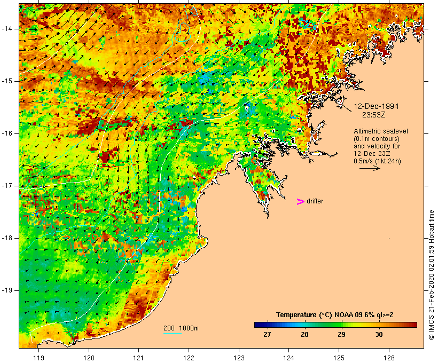The width and height of the screenshot is (438, 363).
Task: Click colorbar tick label '28'
Action: point(304,335)
